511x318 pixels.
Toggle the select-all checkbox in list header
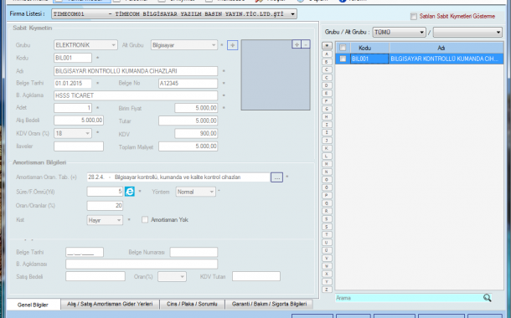[343, 48]
